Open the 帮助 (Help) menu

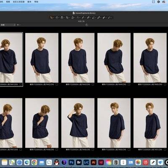point(36,2)
